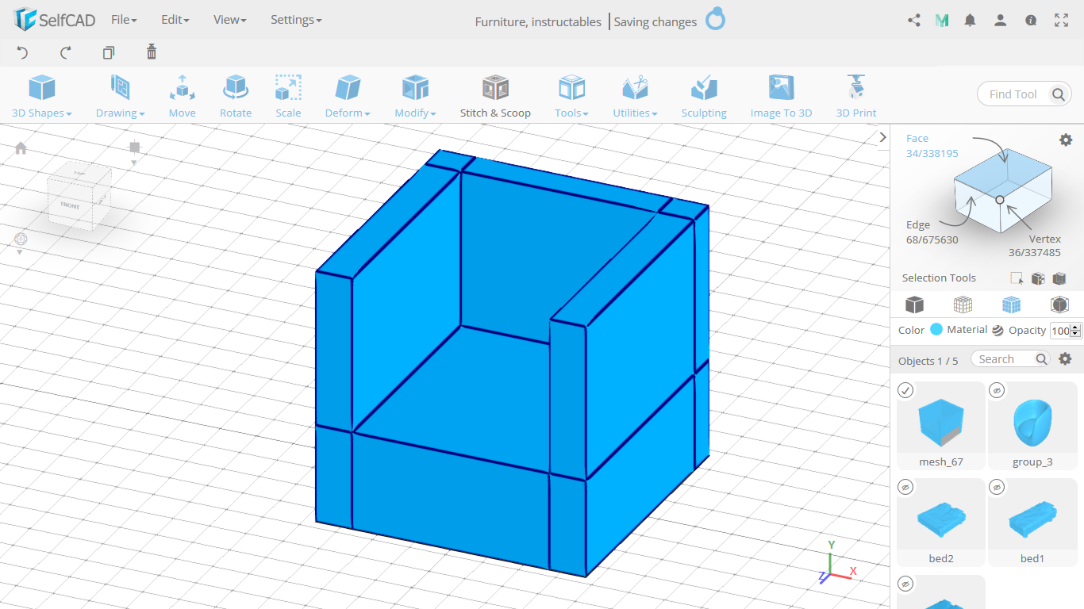Switch to solid shading view mode
The image size is (1084, 609).
[x=915, y=304]
